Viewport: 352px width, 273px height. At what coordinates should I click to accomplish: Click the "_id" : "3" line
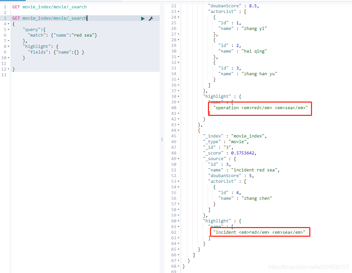(218, 147)
